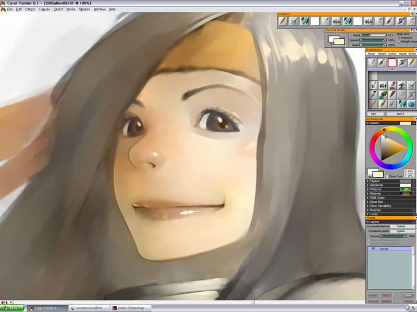Select the pencil in the Custom-1 palette
This screenshot has width=417, height=312.
coord(283,21)
